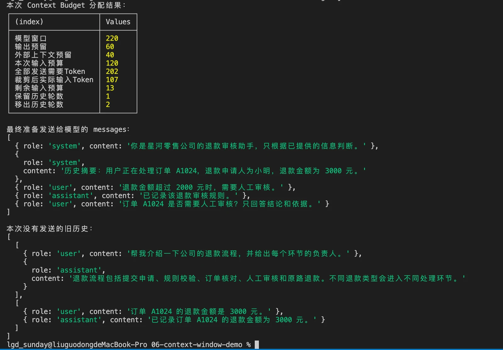
Task: Click the terminal cursor after the % prompt
Action: coord(257,345)
